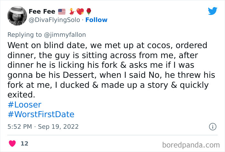The width and height of the screenshot is (225, 152).
Task: Click the US flag emoji by Fee Fee
Action: 62,12
